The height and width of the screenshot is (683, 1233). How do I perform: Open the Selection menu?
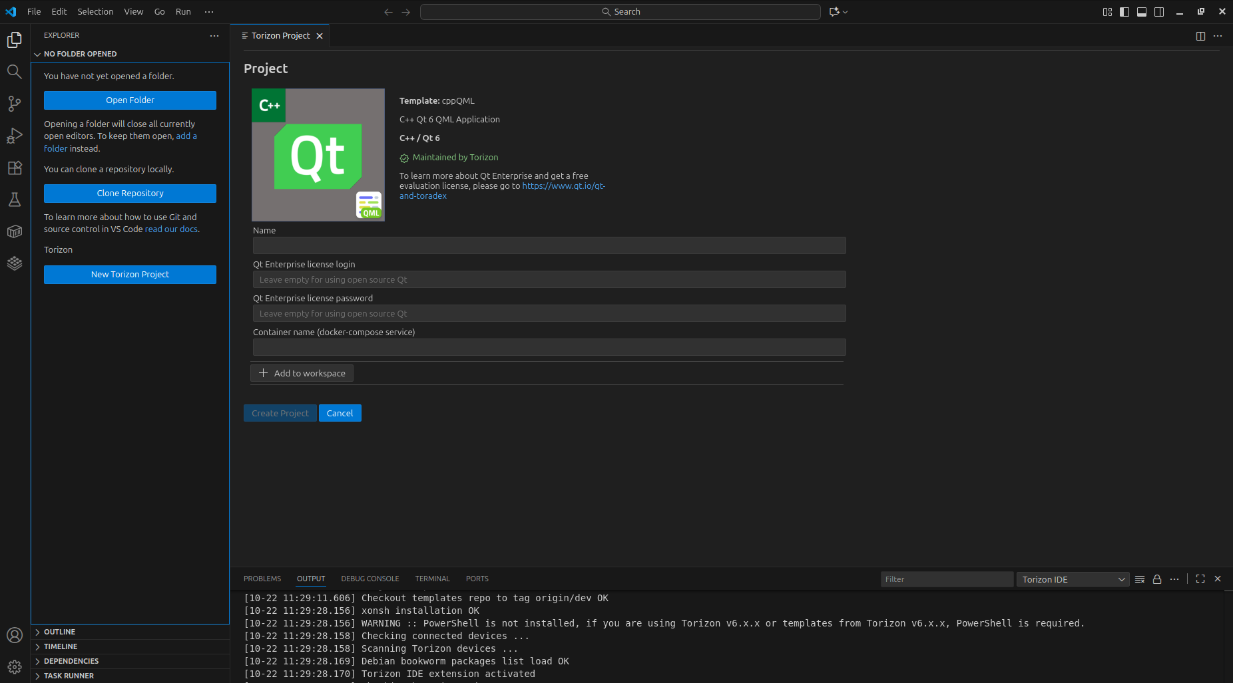95,11
